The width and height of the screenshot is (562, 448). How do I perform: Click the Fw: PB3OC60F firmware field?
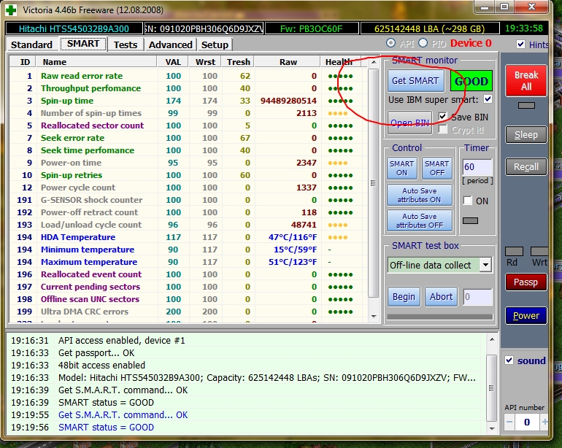[x=312, y=28]
